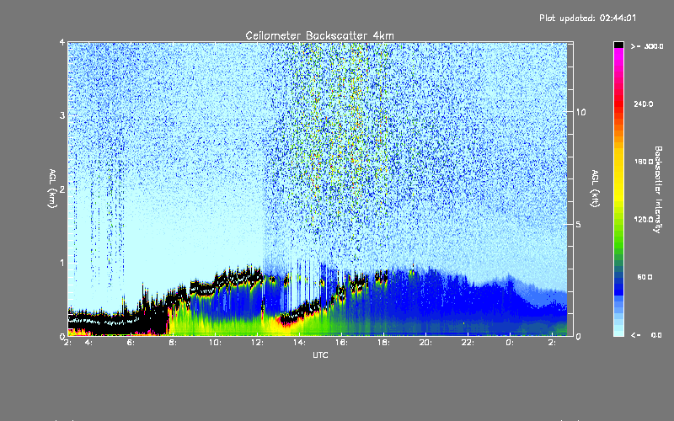Screen dimensions: 674x421
Task: Click the "UTC" x-axis label
Action: (x=320, y=355)
